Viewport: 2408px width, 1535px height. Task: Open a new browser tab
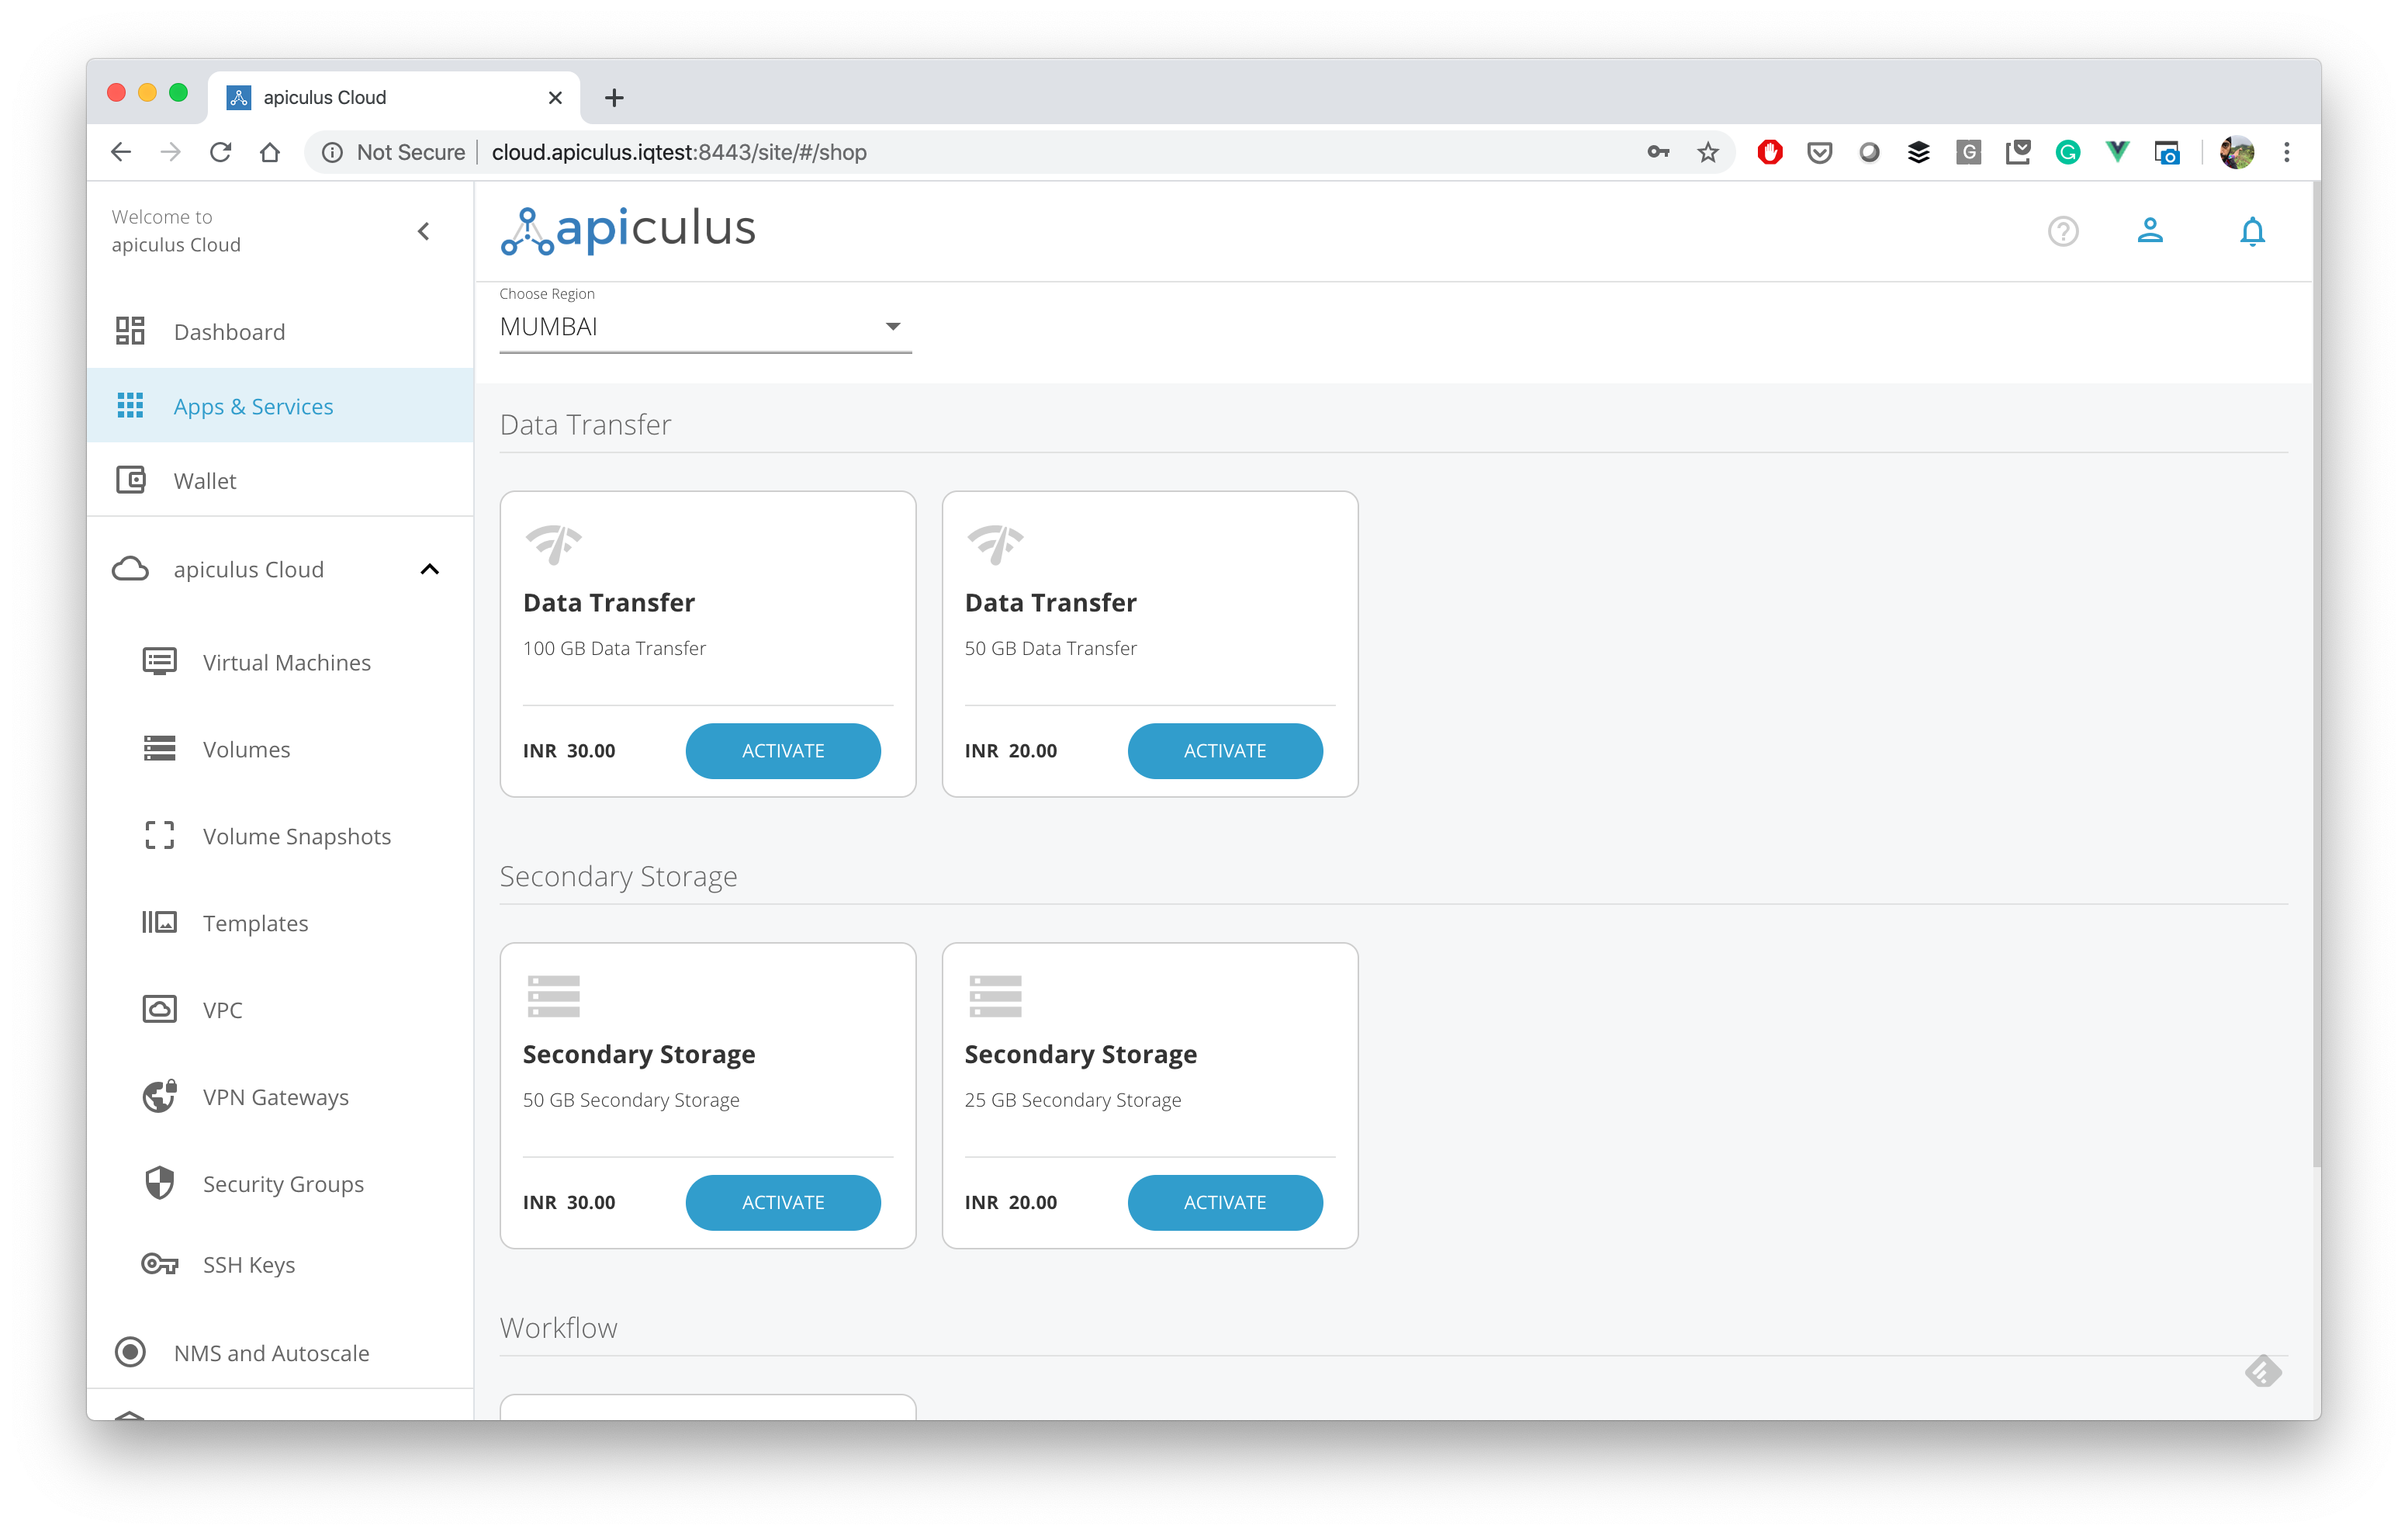tap(614, 98)
